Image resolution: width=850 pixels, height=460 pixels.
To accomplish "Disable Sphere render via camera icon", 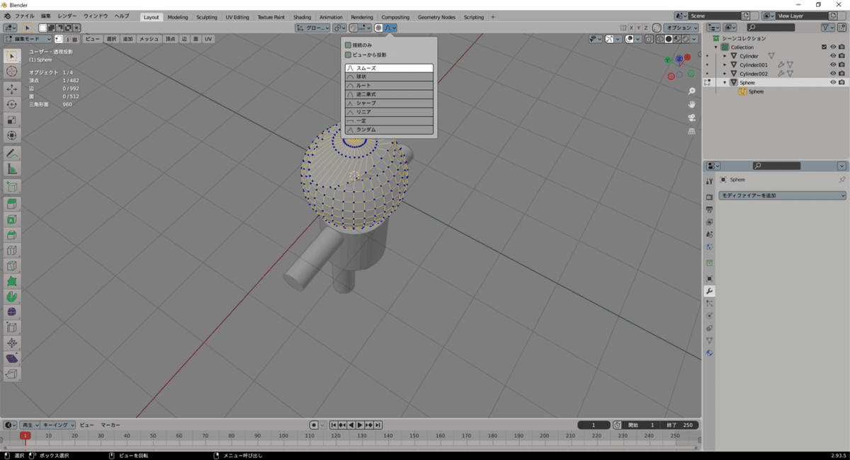I will click(x=841, y=82).
